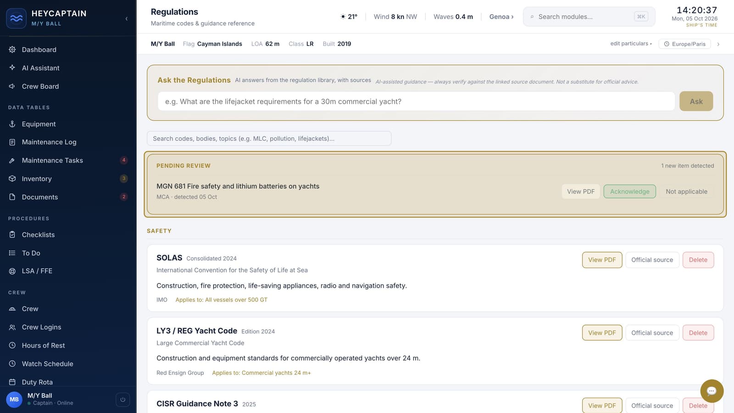Collapse the sidebar with the chevron

click(x=127, y=19)
